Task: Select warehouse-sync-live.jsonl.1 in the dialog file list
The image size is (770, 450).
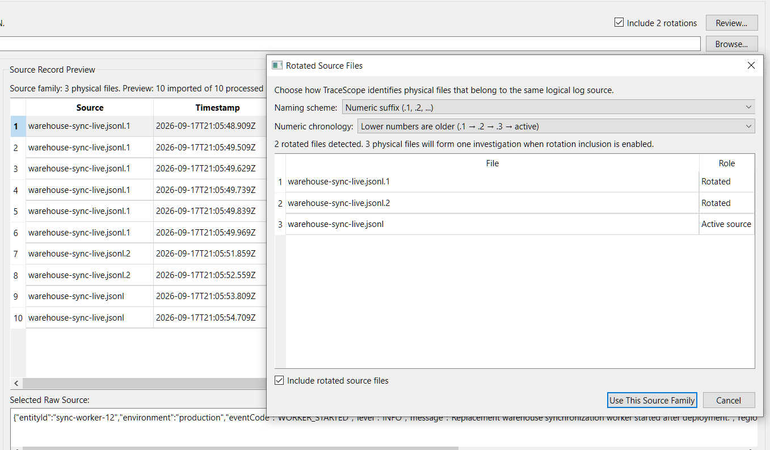Action: [492, 182]
